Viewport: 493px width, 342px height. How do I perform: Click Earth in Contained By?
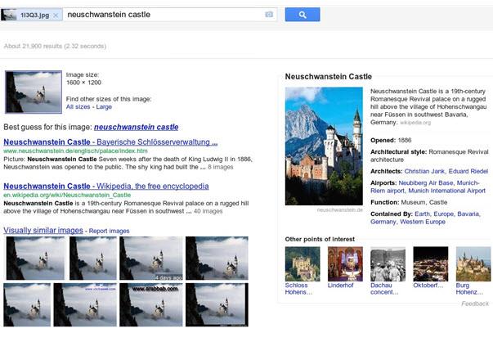pos(422,214)
